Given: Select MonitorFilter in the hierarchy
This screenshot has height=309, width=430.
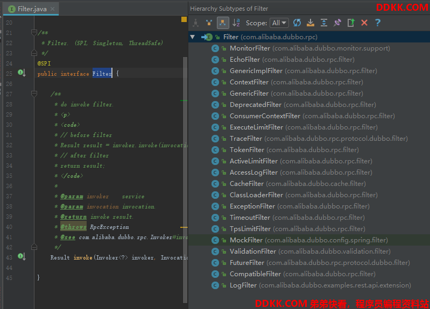Looking at the screenshot, I should pos(310,48).
